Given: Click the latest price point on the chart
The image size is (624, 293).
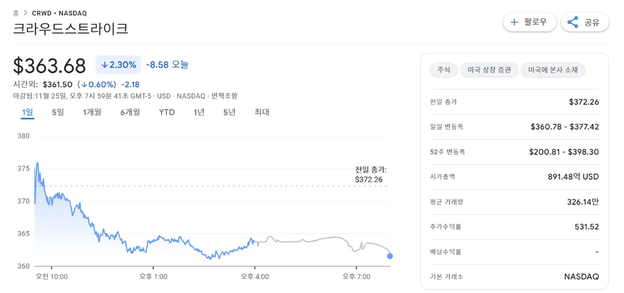Looking at the screenshot, I should point(390,256).
